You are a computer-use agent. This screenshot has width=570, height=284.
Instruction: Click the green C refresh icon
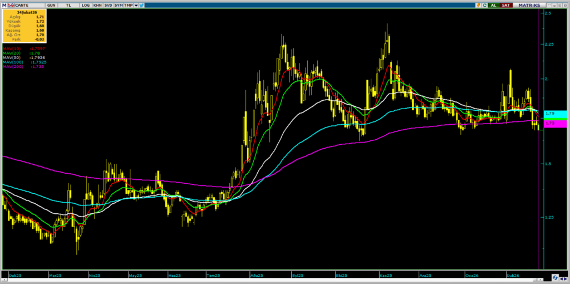tap(485, 5)
